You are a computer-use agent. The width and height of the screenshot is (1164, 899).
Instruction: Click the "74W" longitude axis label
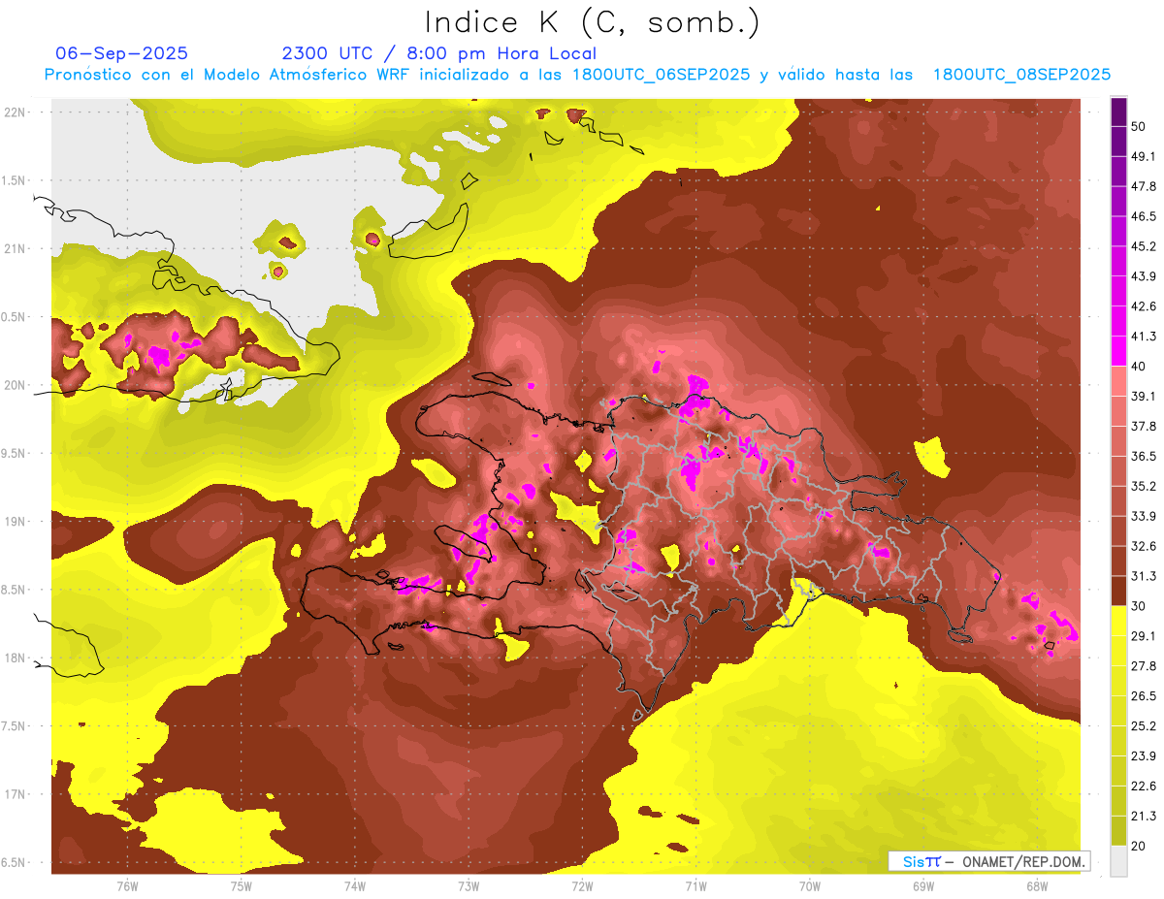(354, 885)
